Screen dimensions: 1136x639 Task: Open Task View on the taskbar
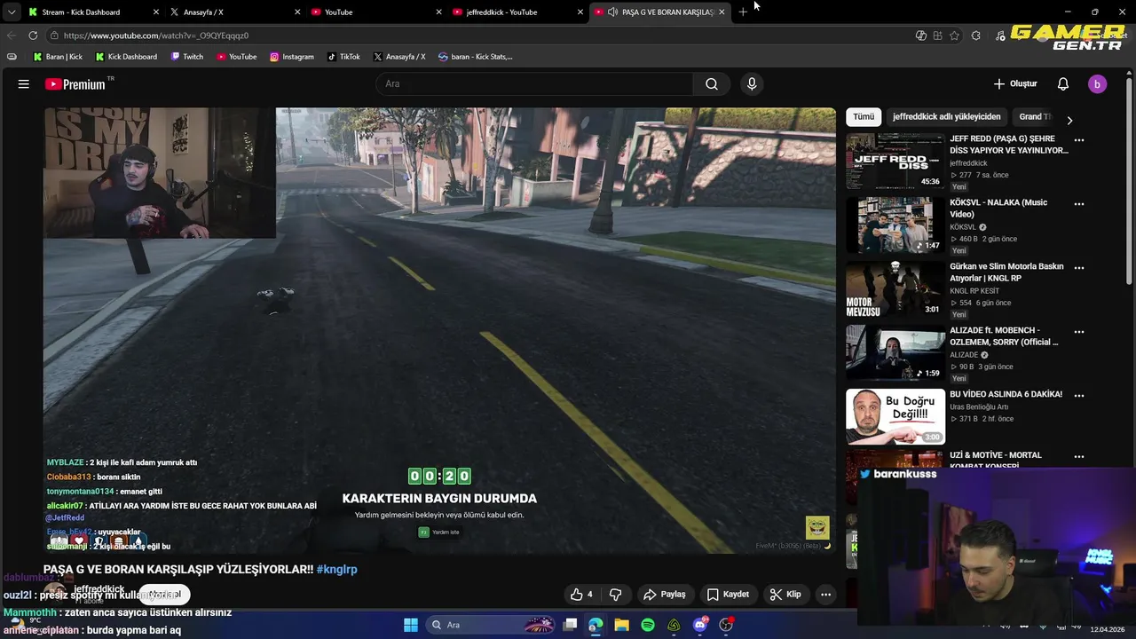pyautogui.click(x=571, y=625)
